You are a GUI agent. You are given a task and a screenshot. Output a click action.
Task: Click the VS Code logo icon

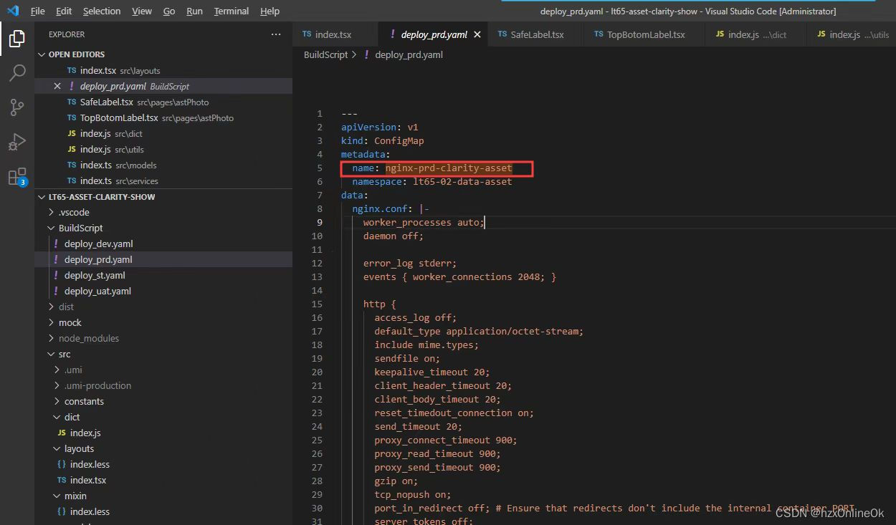click(x=13, y=11)
